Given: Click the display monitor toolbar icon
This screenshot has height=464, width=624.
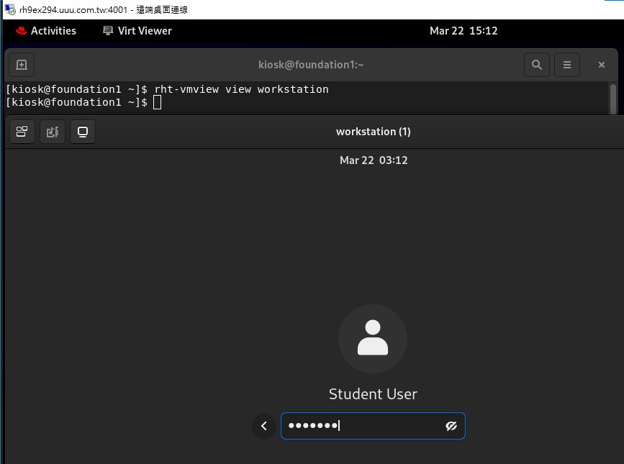Looking at the screenshot, I should 83,132.
